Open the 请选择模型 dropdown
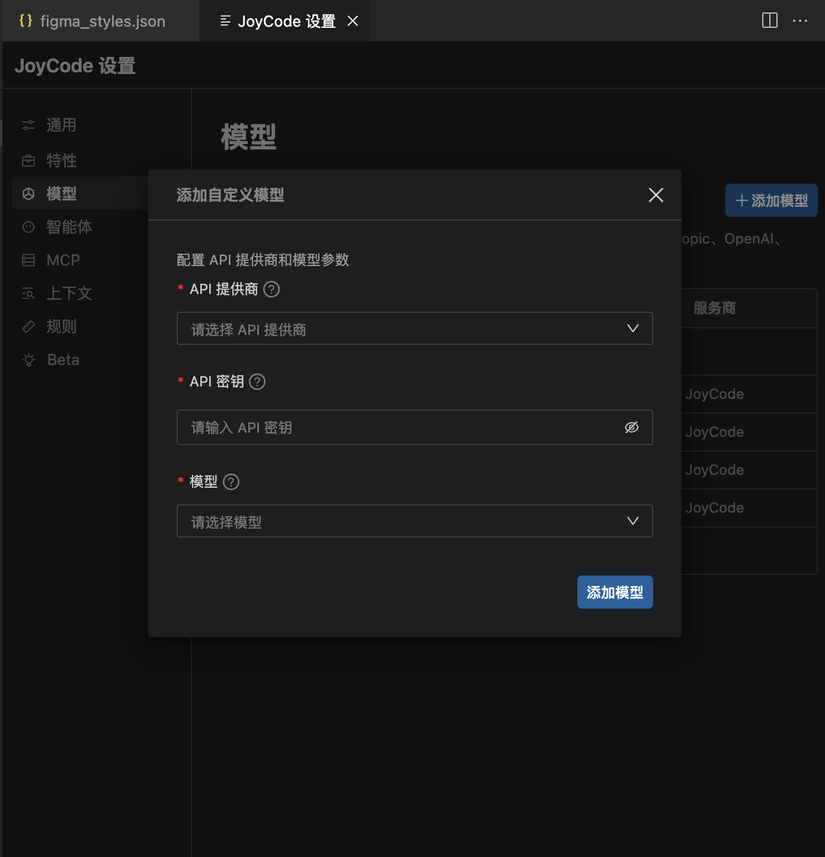Viewport: 825px width, 857px height. pos(415,521)
